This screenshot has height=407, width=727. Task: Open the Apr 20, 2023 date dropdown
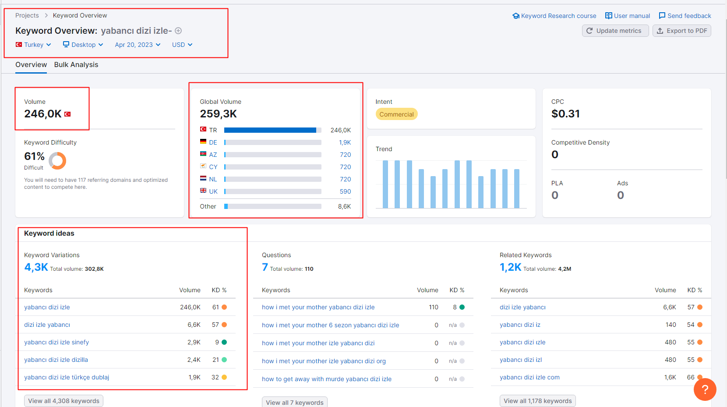coord(138,45)
